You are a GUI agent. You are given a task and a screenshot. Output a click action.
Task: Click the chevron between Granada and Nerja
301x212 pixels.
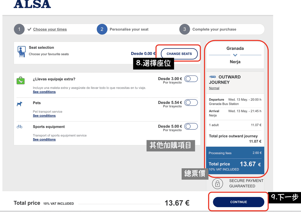(235, 55)
